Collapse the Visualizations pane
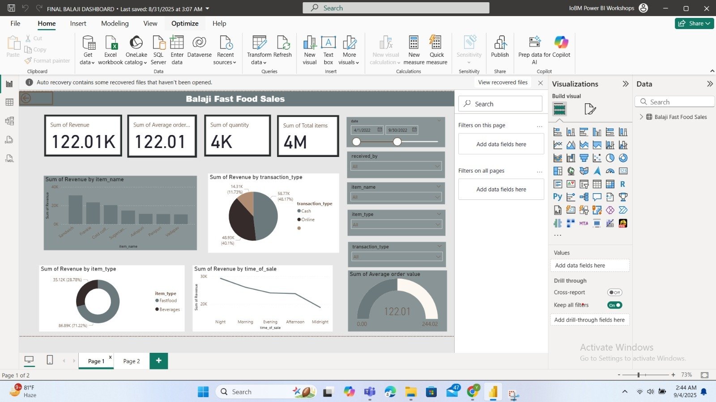Screen dimensions: 716x402 626,84
